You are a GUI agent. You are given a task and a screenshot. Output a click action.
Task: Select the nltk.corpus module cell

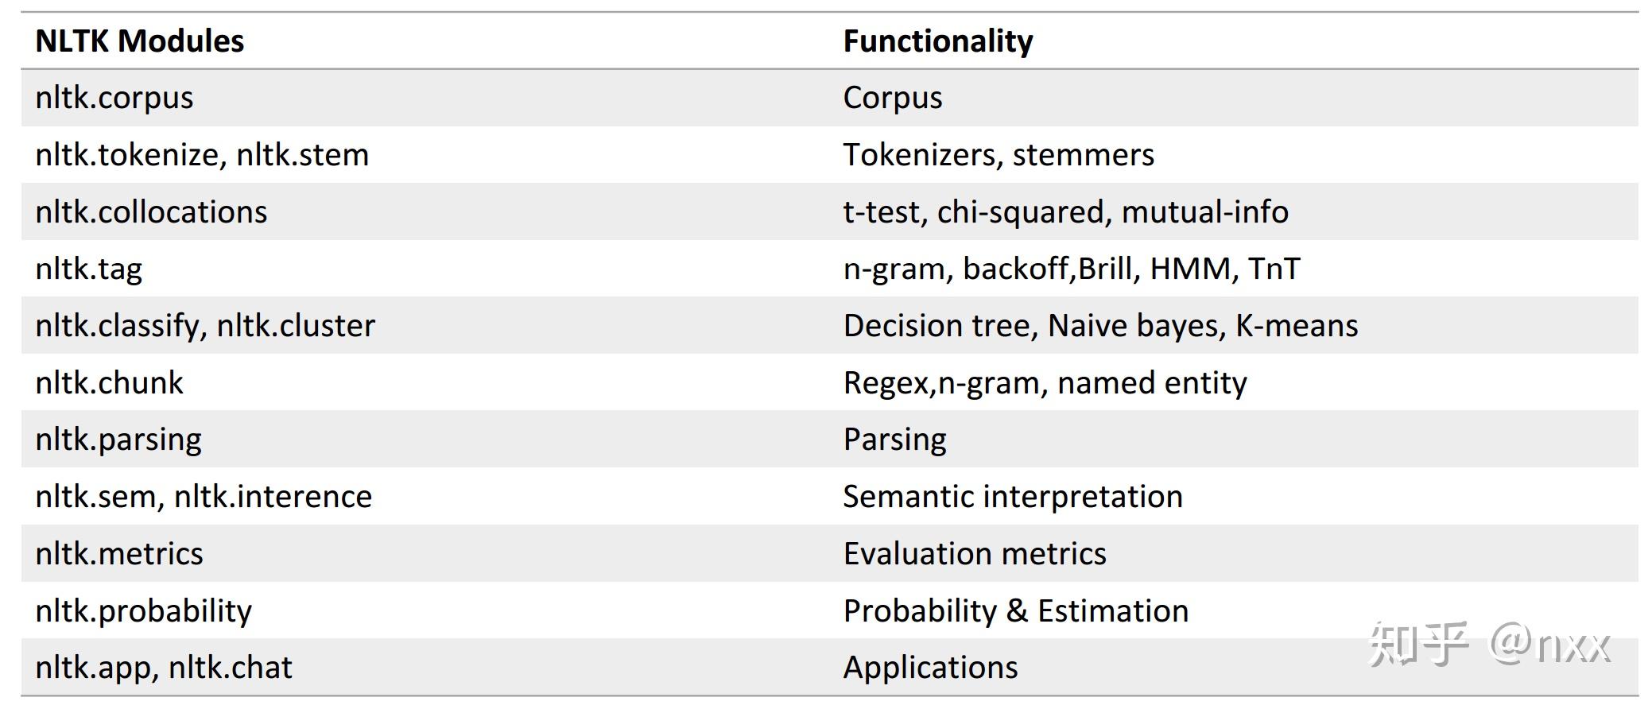[114, 98]
